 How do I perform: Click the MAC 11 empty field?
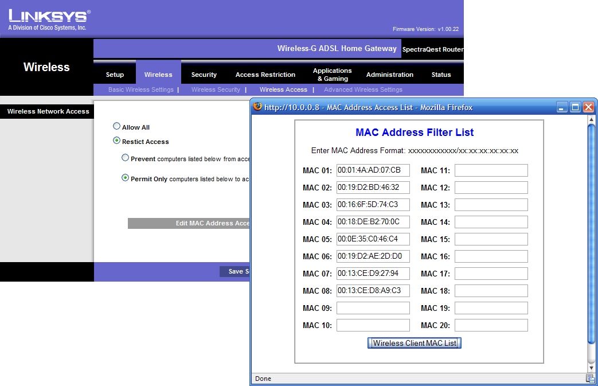(491, 170)
